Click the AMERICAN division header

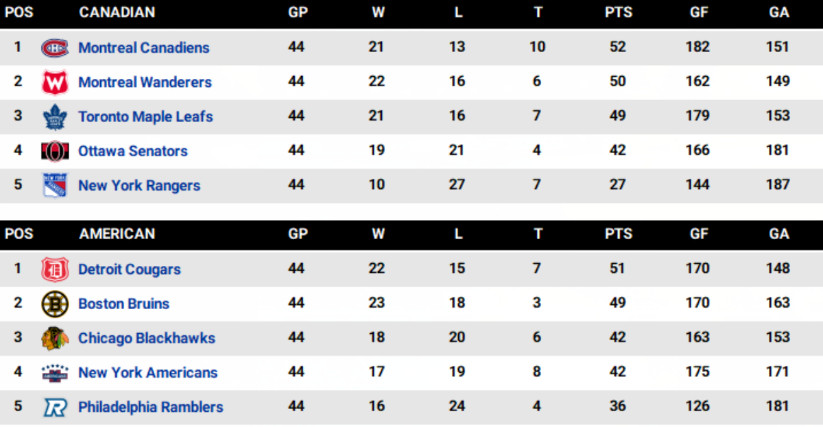coord(117,234)
